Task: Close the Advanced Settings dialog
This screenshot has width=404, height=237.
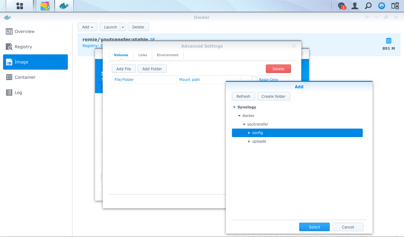Action: [294, 46]
